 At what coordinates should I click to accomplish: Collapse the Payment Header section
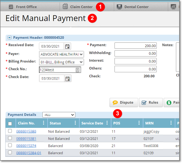point(9,37)
